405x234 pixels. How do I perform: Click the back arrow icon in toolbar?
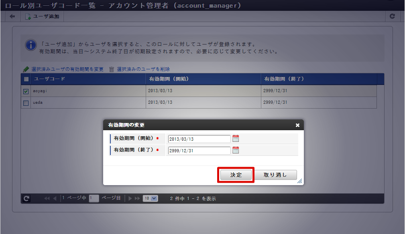tap(12, 16)
